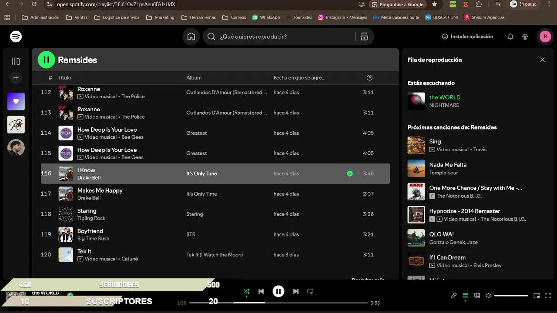The height and width of the screenshot is (313, 557).
Task: Open Meta Business Suite bookmark
Action: click(396, 17)
